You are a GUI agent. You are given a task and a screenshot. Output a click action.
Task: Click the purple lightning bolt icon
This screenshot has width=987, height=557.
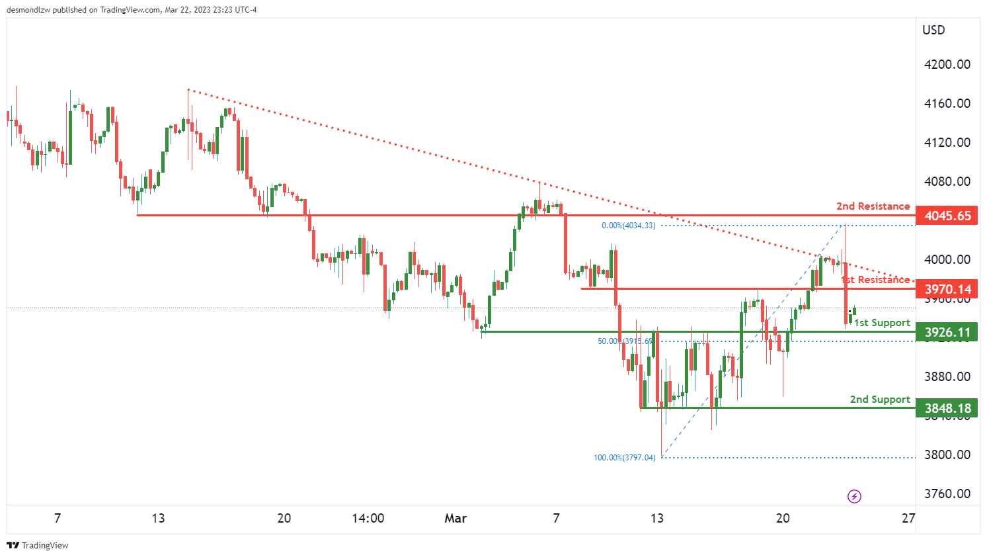[x=854, y=496]
